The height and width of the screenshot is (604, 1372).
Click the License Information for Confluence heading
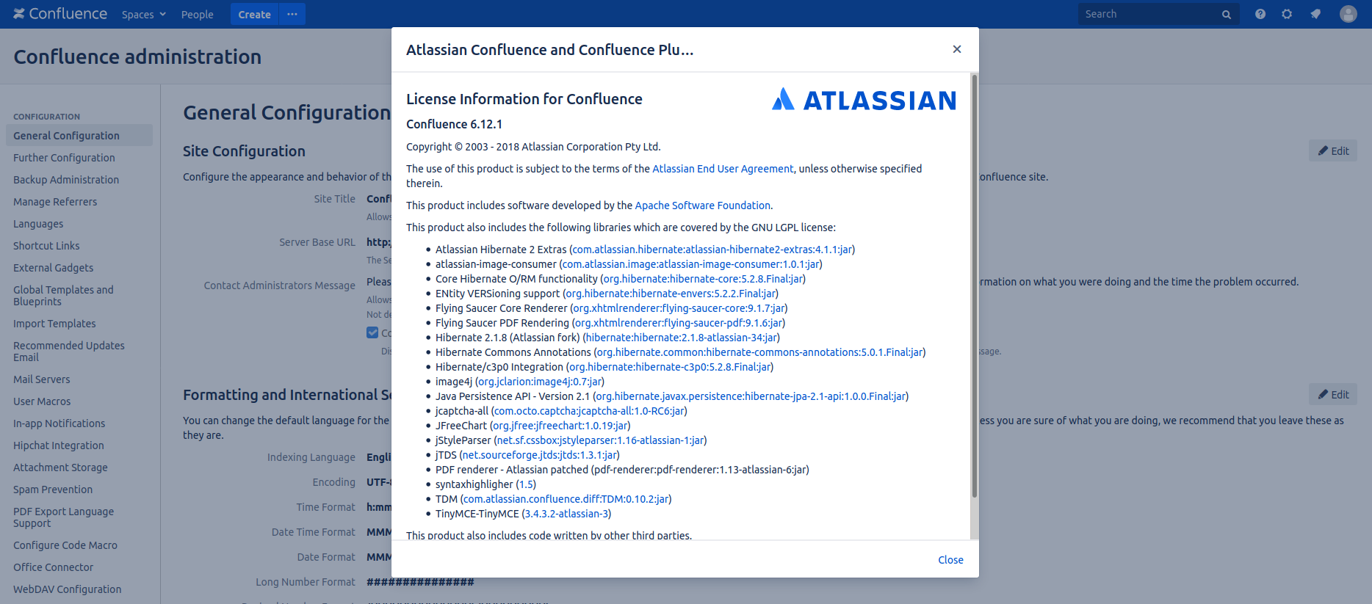pyautogui.click(x=524, y=99)
